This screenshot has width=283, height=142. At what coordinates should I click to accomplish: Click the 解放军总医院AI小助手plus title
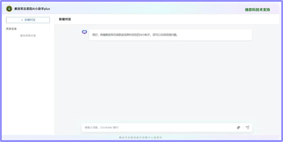click(x=32, y=9)
